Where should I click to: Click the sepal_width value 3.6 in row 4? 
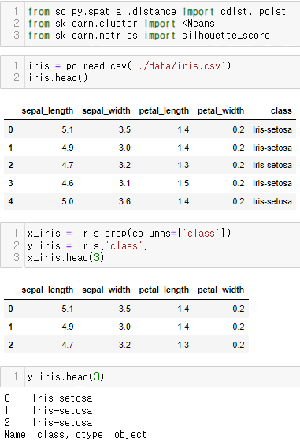[124, 201]
